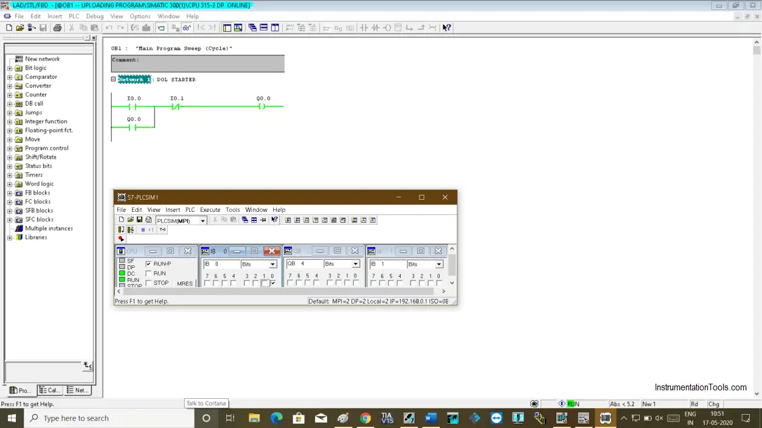The image size is (762, 428).
Task: Click the Q0.0 output coil in ladder
Action: click(262, 107)
